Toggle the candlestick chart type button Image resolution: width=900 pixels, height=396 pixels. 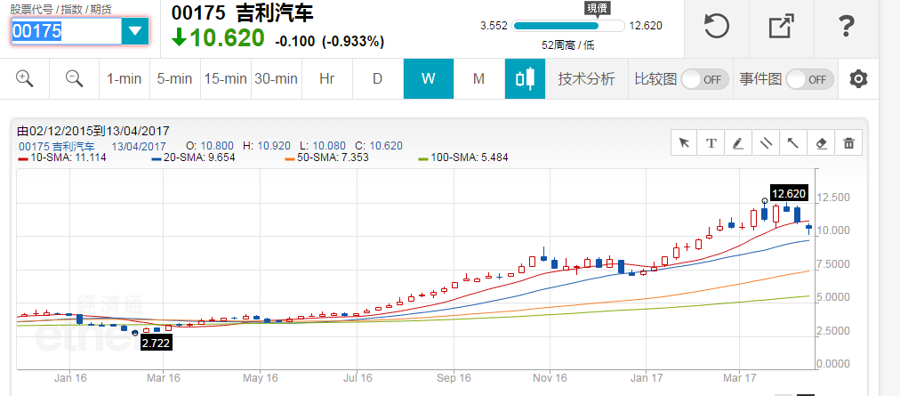tap(525, 78)
